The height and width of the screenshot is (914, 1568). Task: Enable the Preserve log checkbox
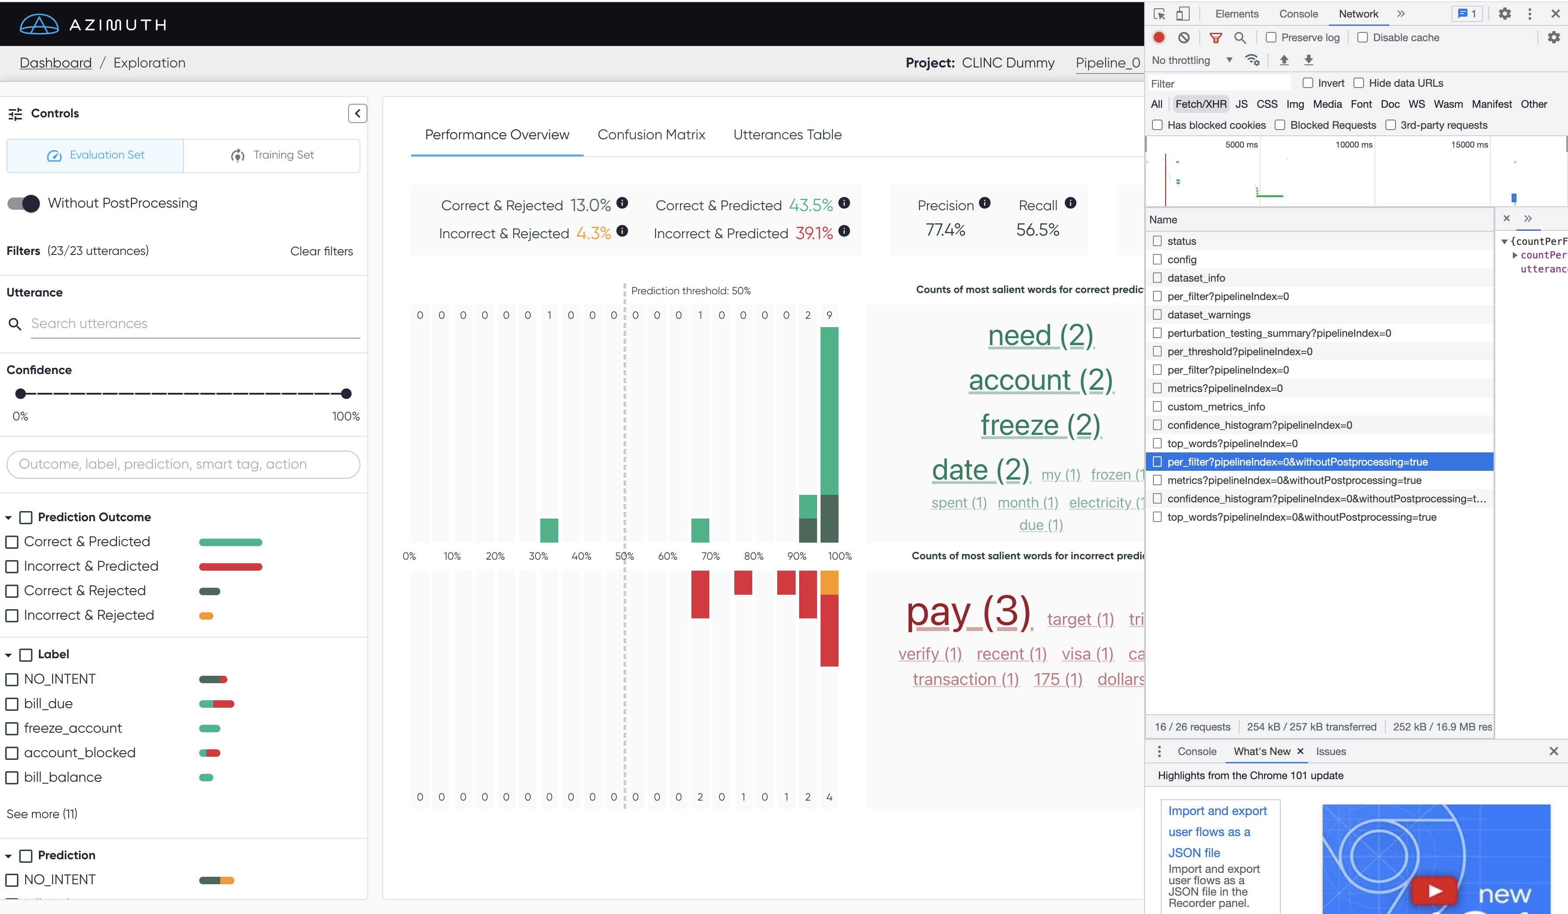1271,37
